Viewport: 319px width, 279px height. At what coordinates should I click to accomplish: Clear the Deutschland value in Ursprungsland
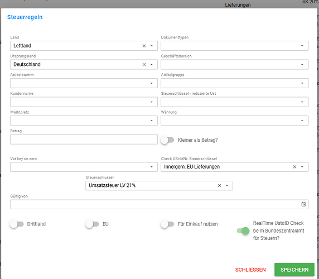tap(144, 65)
